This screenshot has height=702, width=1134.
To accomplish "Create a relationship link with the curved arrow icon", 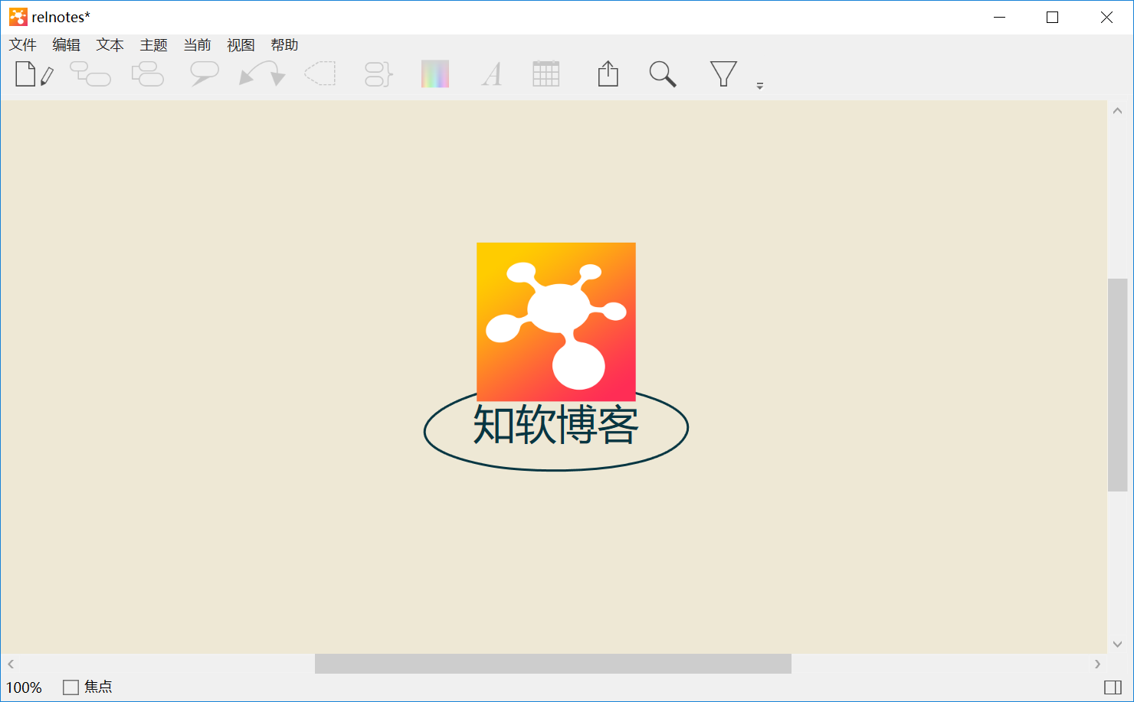I will pos(262,74).
